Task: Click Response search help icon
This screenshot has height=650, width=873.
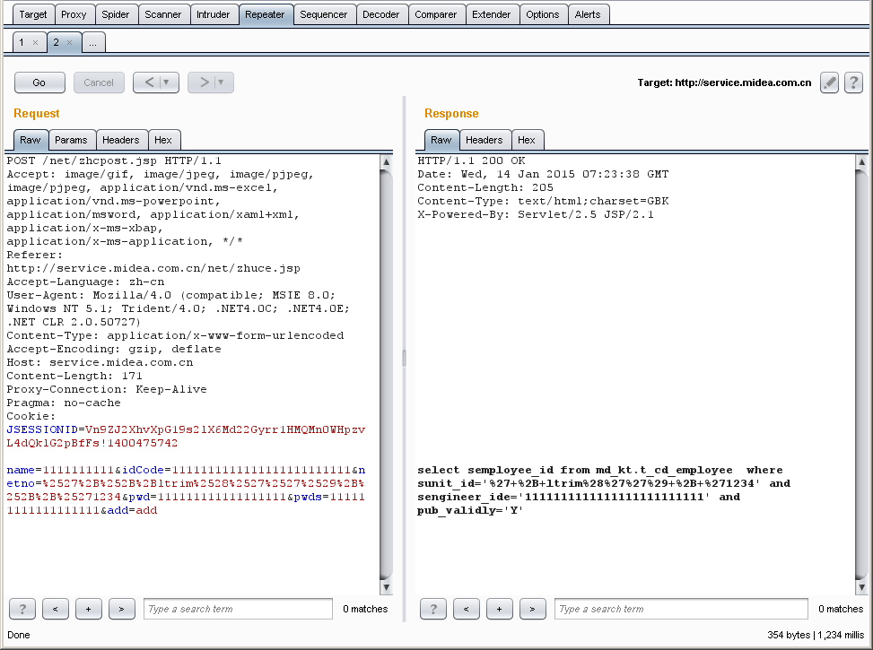Action: point(433,609)
